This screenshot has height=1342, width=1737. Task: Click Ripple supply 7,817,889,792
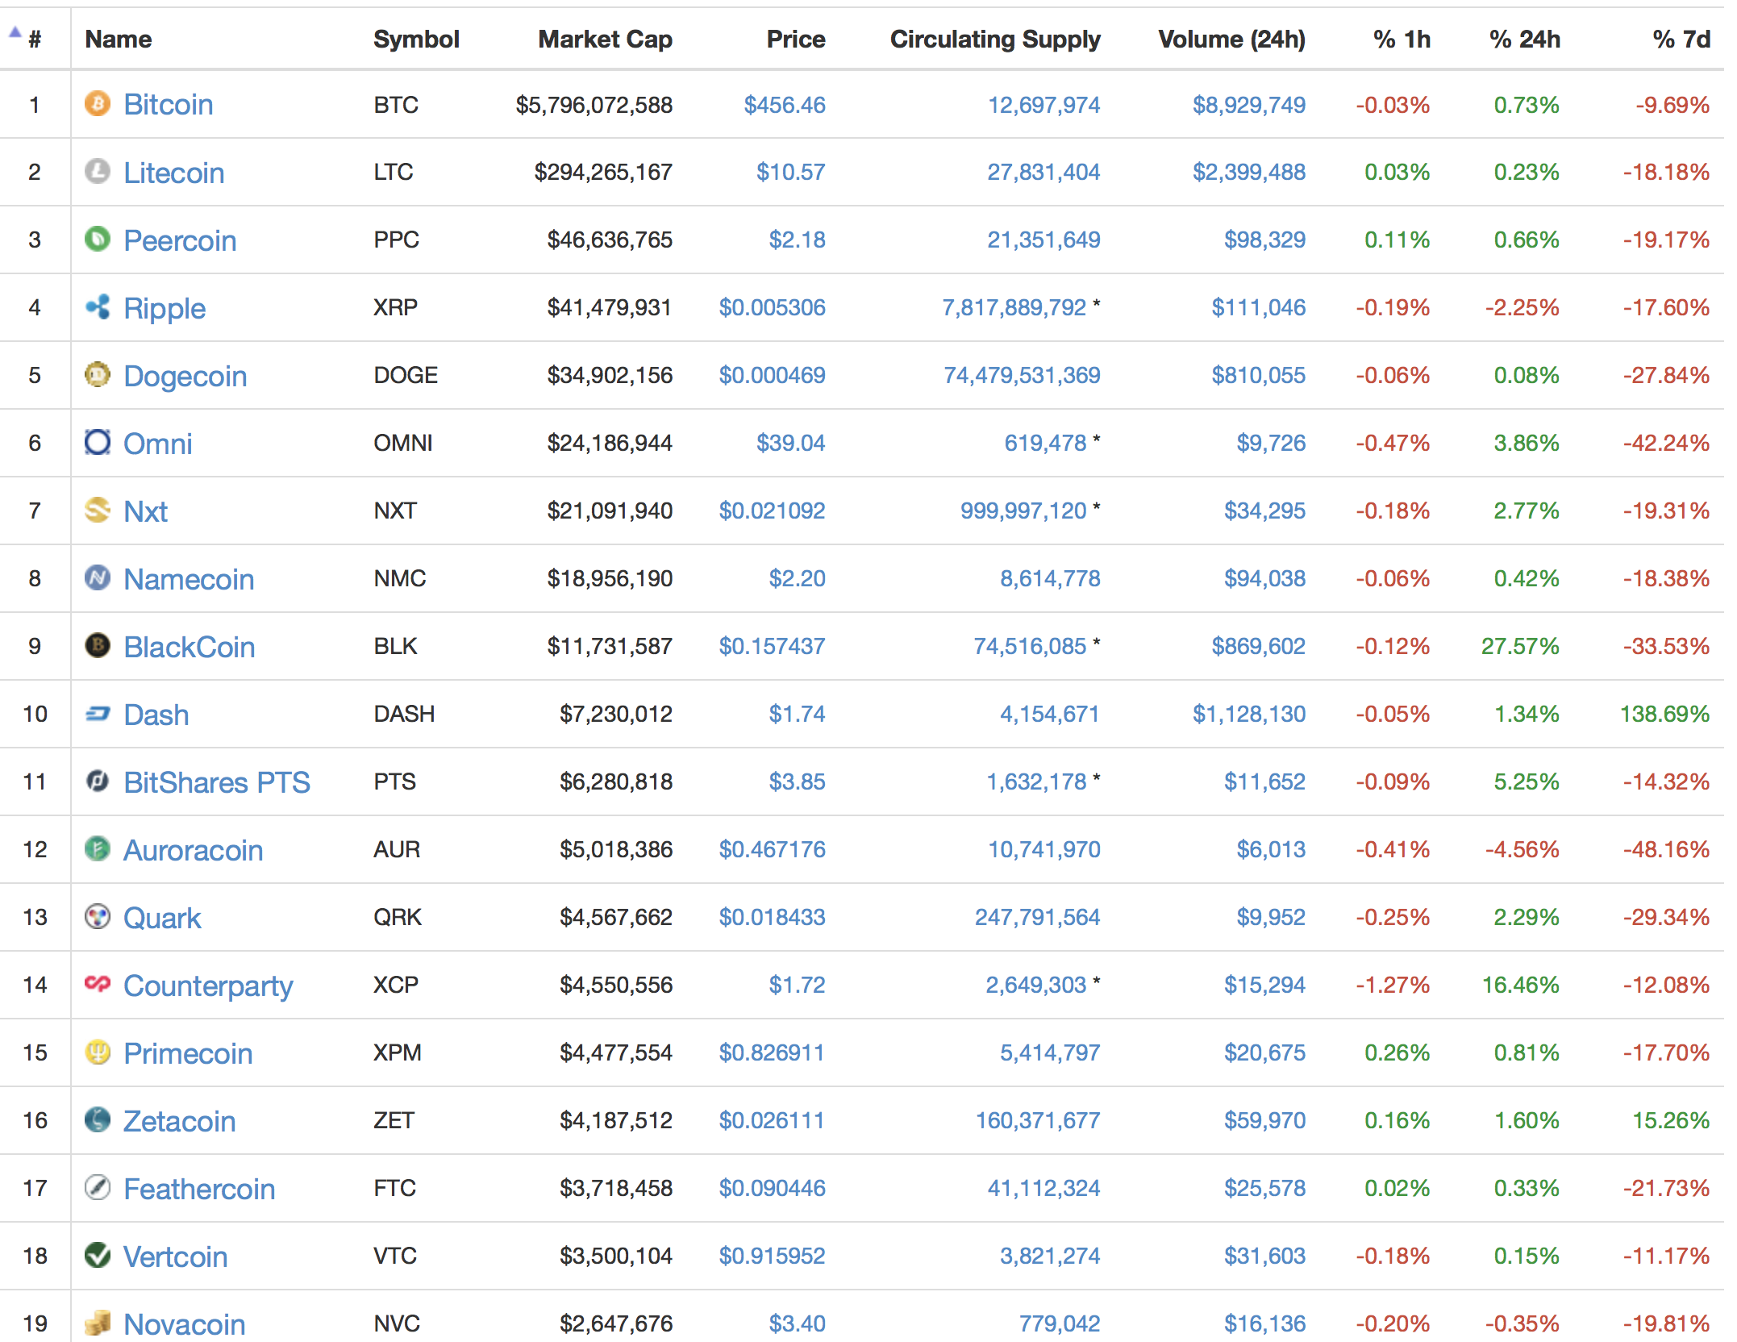tap(1014, 307)
